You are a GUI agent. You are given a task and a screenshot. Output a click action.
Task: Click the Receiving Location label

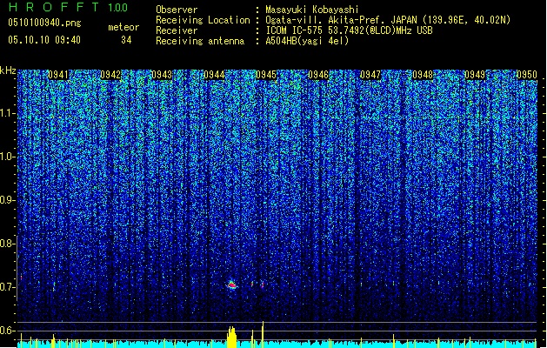(x=203, y=20)
